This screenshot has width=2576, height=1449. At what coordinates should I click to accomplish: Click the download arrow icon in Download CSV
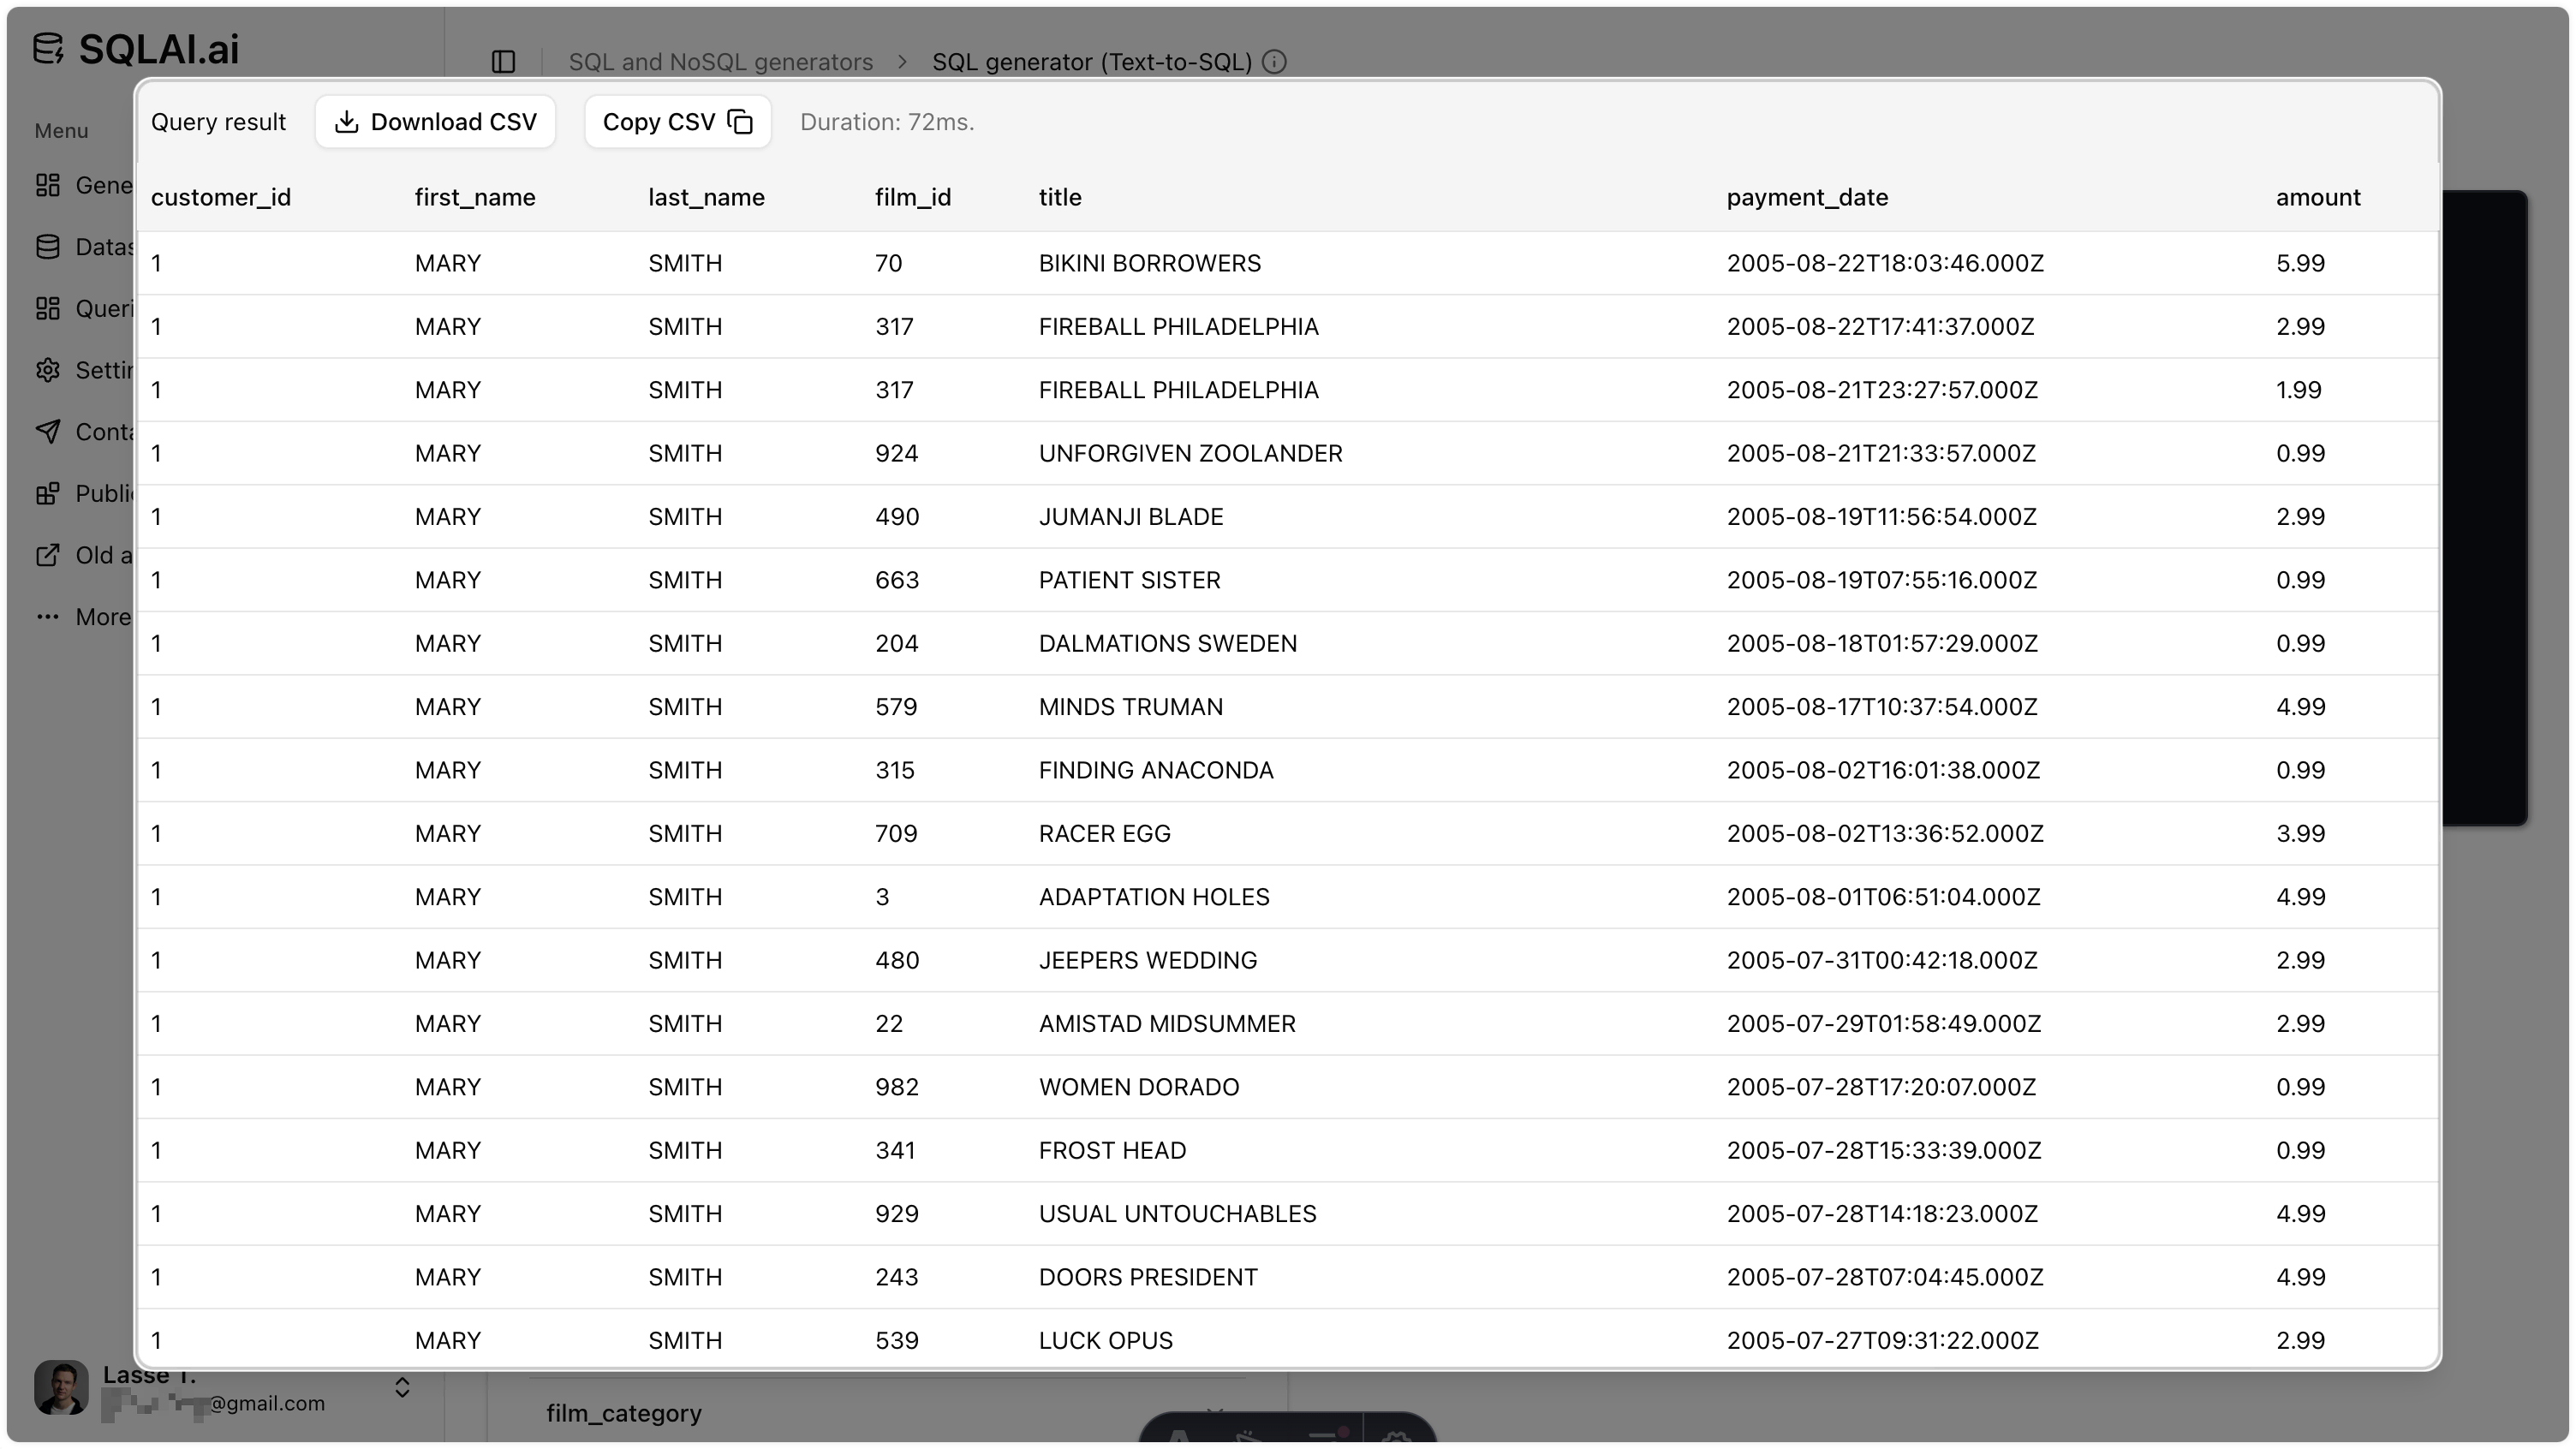click(346, 121)
